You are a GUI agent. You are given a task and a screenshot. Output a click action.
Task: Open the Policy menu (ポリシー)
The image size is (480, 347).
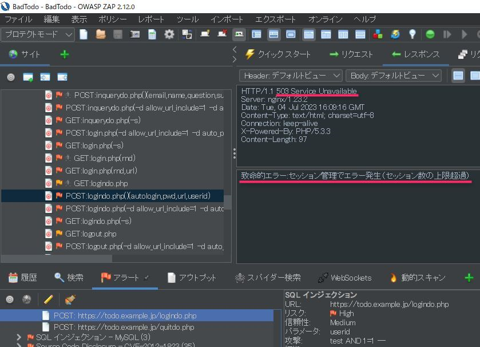(112, 19)
